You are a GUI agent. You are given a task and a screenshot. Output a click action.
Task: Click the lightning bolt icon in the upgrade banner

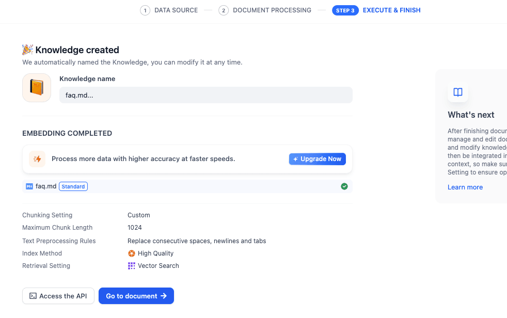[x=37, y=158]
